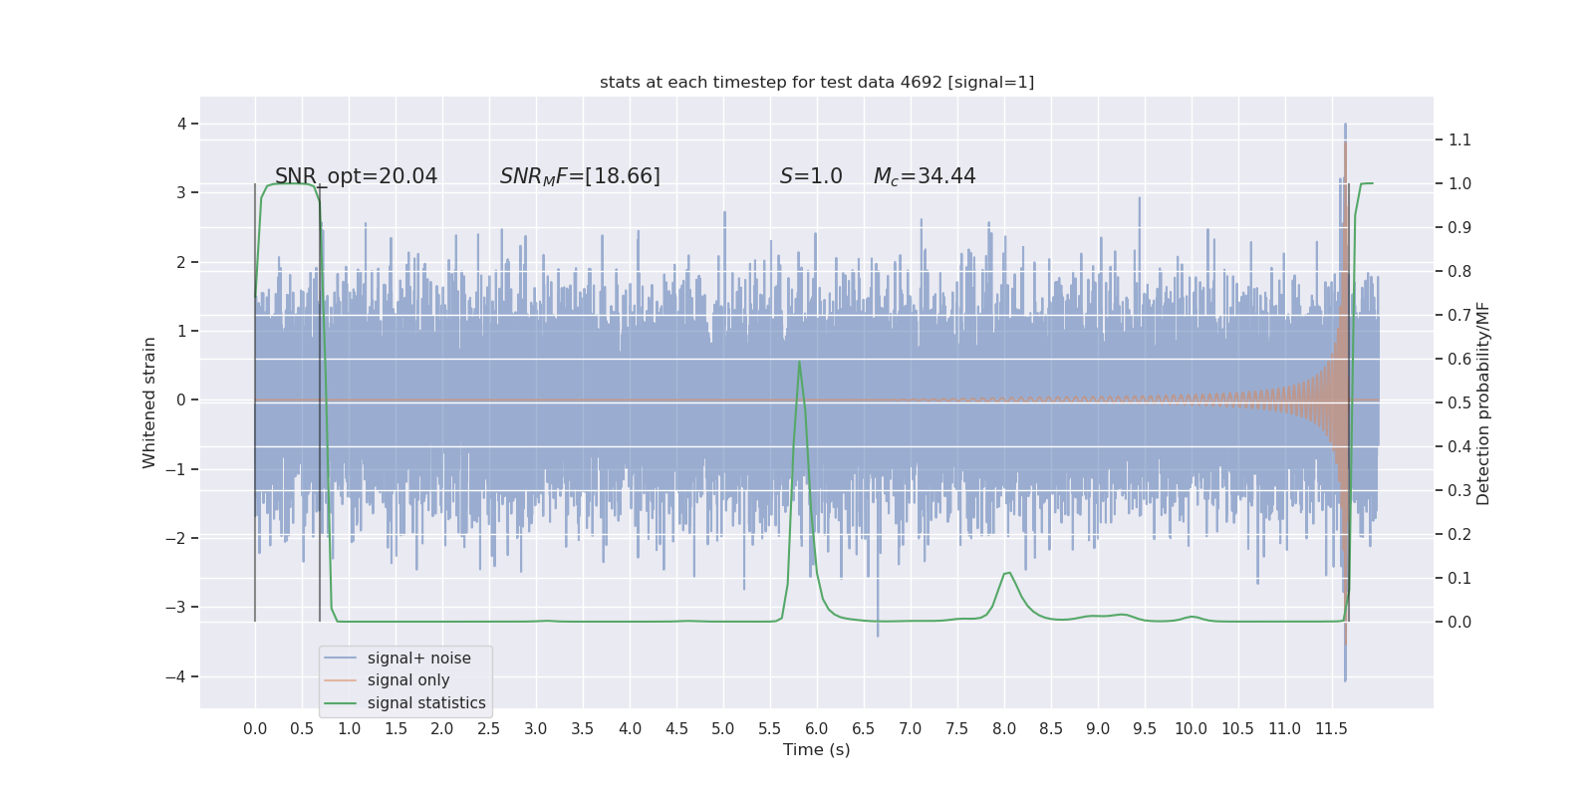This screenshot has height=797, width=1594.
Task: Select the SNR_opt=20.04 annotation
Action: (356, 176)
